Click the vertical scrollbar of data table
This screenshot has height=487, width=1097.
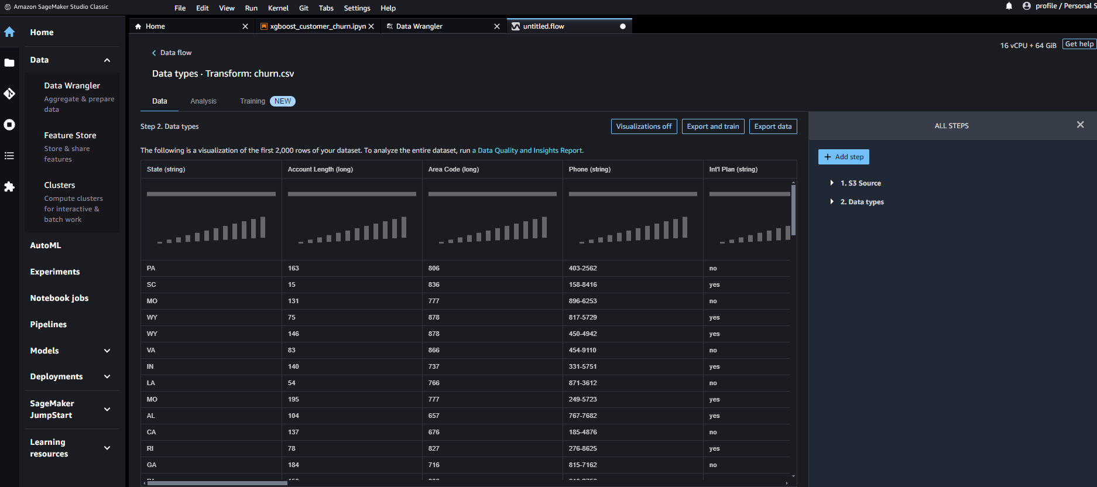tap(794, 211)
